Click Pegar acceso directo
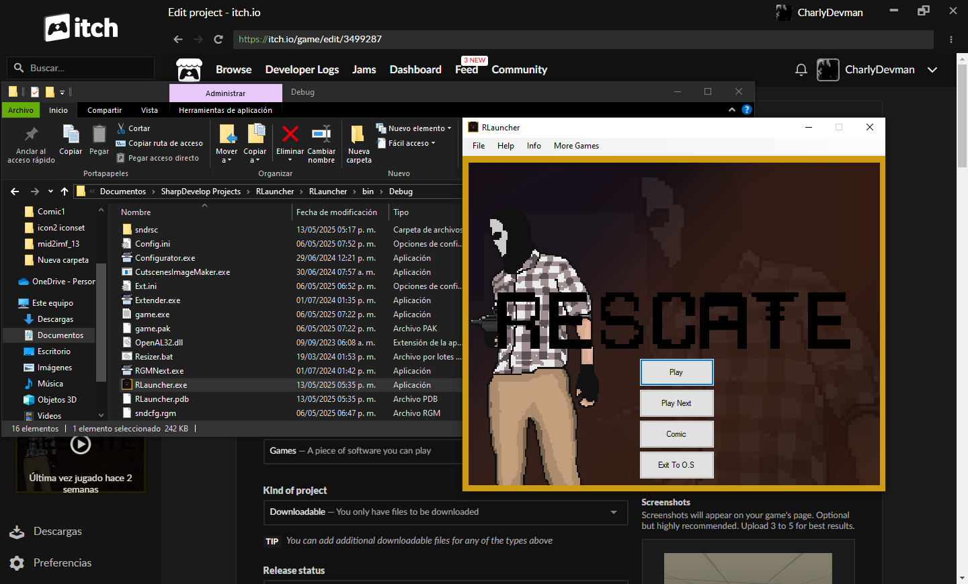 [x=157, y=158]
